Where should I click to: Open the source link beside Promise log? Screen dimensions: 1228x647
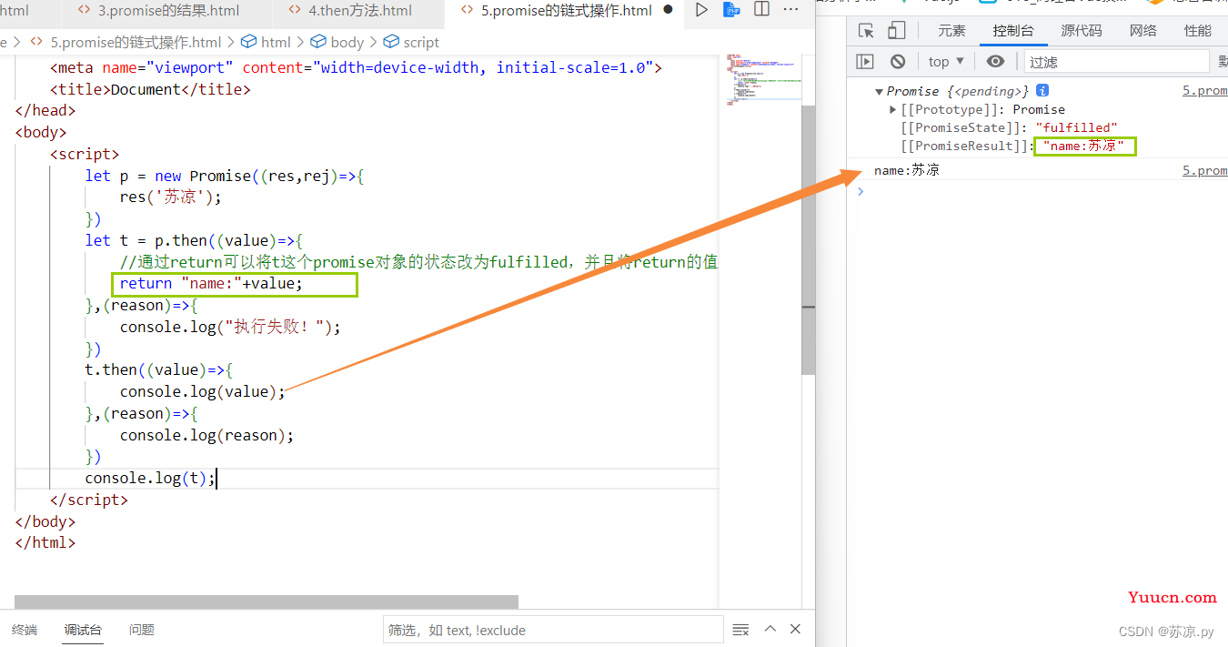(x=1204, y=91)
